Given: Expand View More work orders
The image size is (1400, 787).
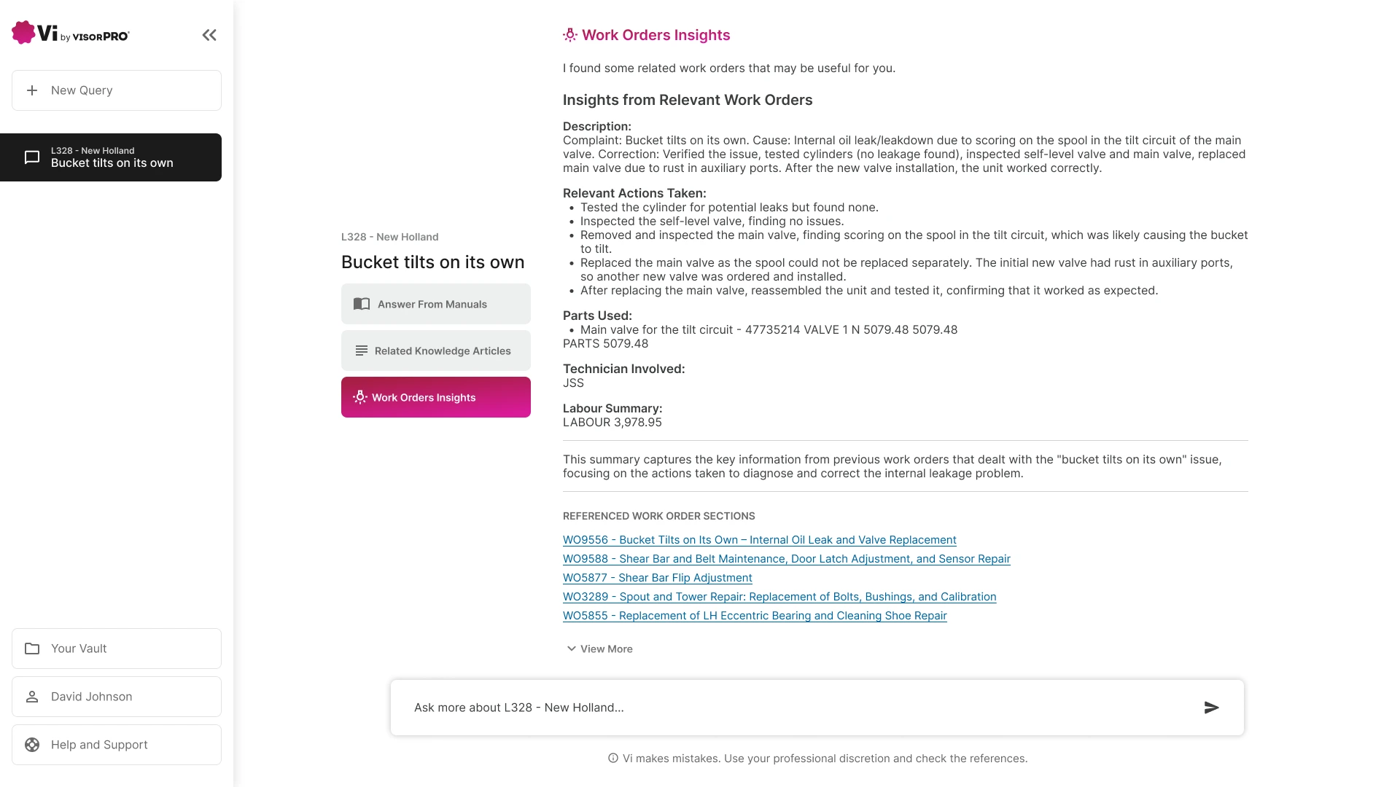Looking at the screenshot, I should pyautogui.click(x=599, y=649).
